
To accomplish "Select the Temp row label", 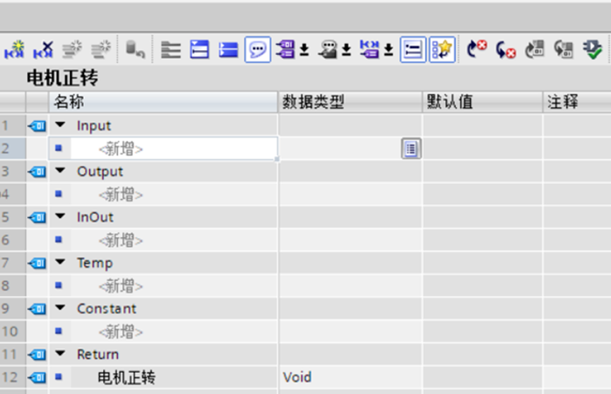I will [95, 263].
